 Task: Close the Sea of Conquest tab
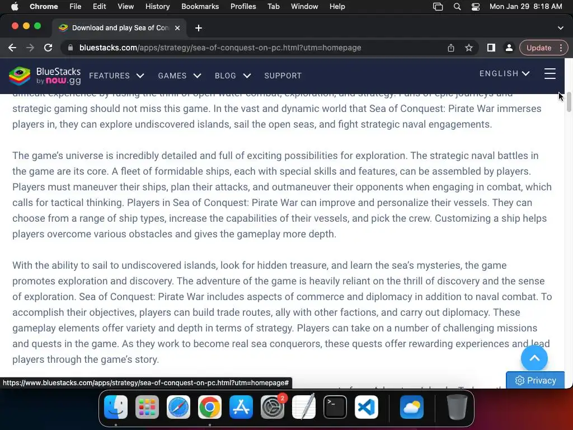coord(177,28)
